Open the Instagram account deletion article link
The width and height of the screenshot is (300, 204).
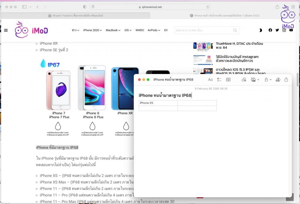point(237,59)
